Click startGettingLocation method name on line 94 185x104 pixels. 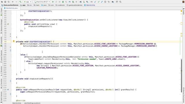coord(40,42)
